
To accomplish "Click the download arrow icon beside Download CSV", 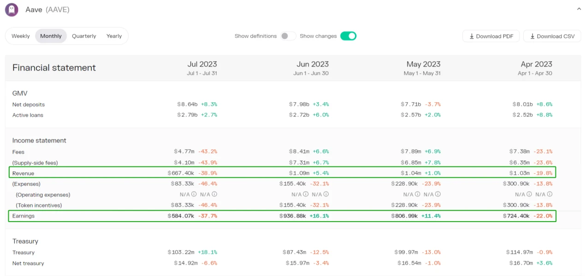I will (x=532, y=36).
